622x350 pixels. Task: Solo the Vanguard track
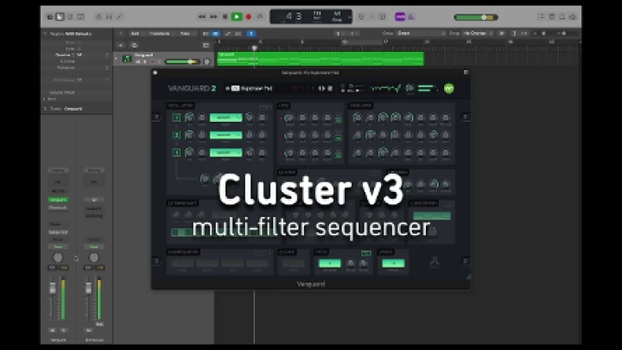coord(145,62)
